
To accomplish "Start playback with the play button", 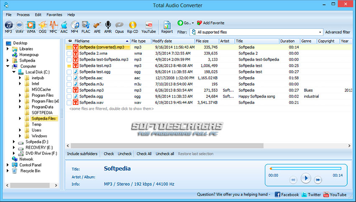I will click(306, 178).
